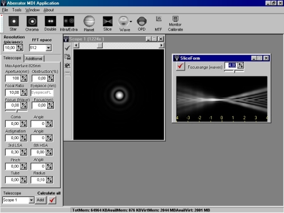Click the Focus (Wave) slider
284x213 pixels.
tap(16, 111)
